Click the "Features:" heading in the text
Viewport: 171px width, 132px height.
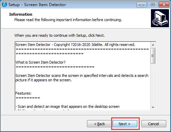coord(23,93)
